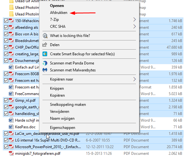Click the Malwarebytes icon
191x157 pixels.
45,70
